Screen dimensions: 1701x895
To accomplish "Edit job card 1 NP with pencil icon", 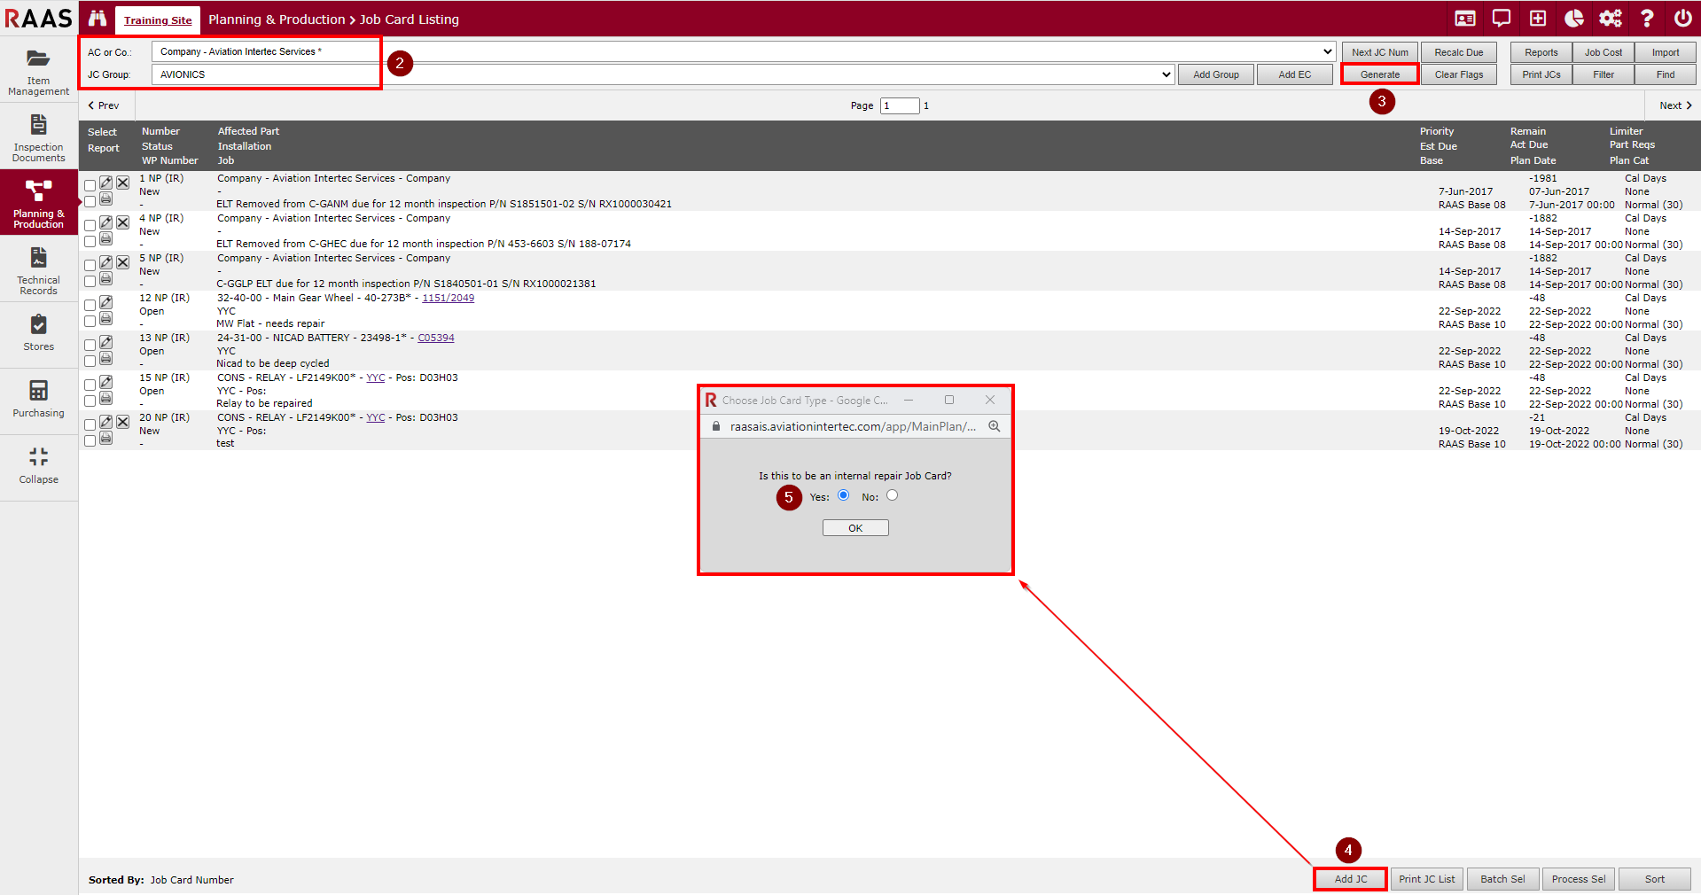I will pos(105,183).
